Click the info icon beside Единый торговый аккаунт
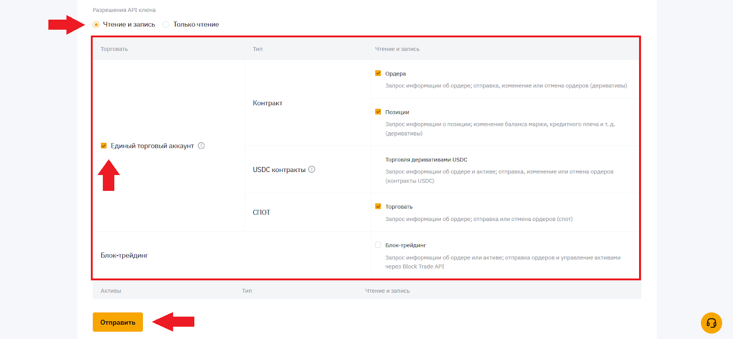The height and width of the screenshot is (339, 733). [201, 146]
